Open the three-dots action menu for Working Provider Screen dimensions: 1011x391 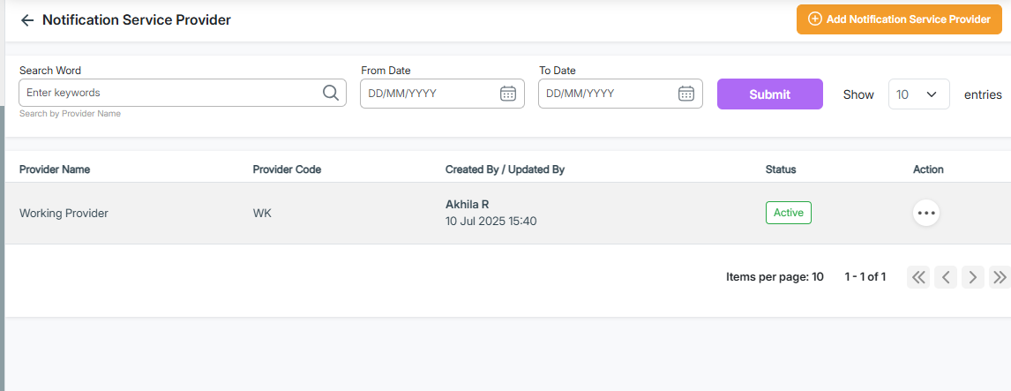[x=925, y=213]
